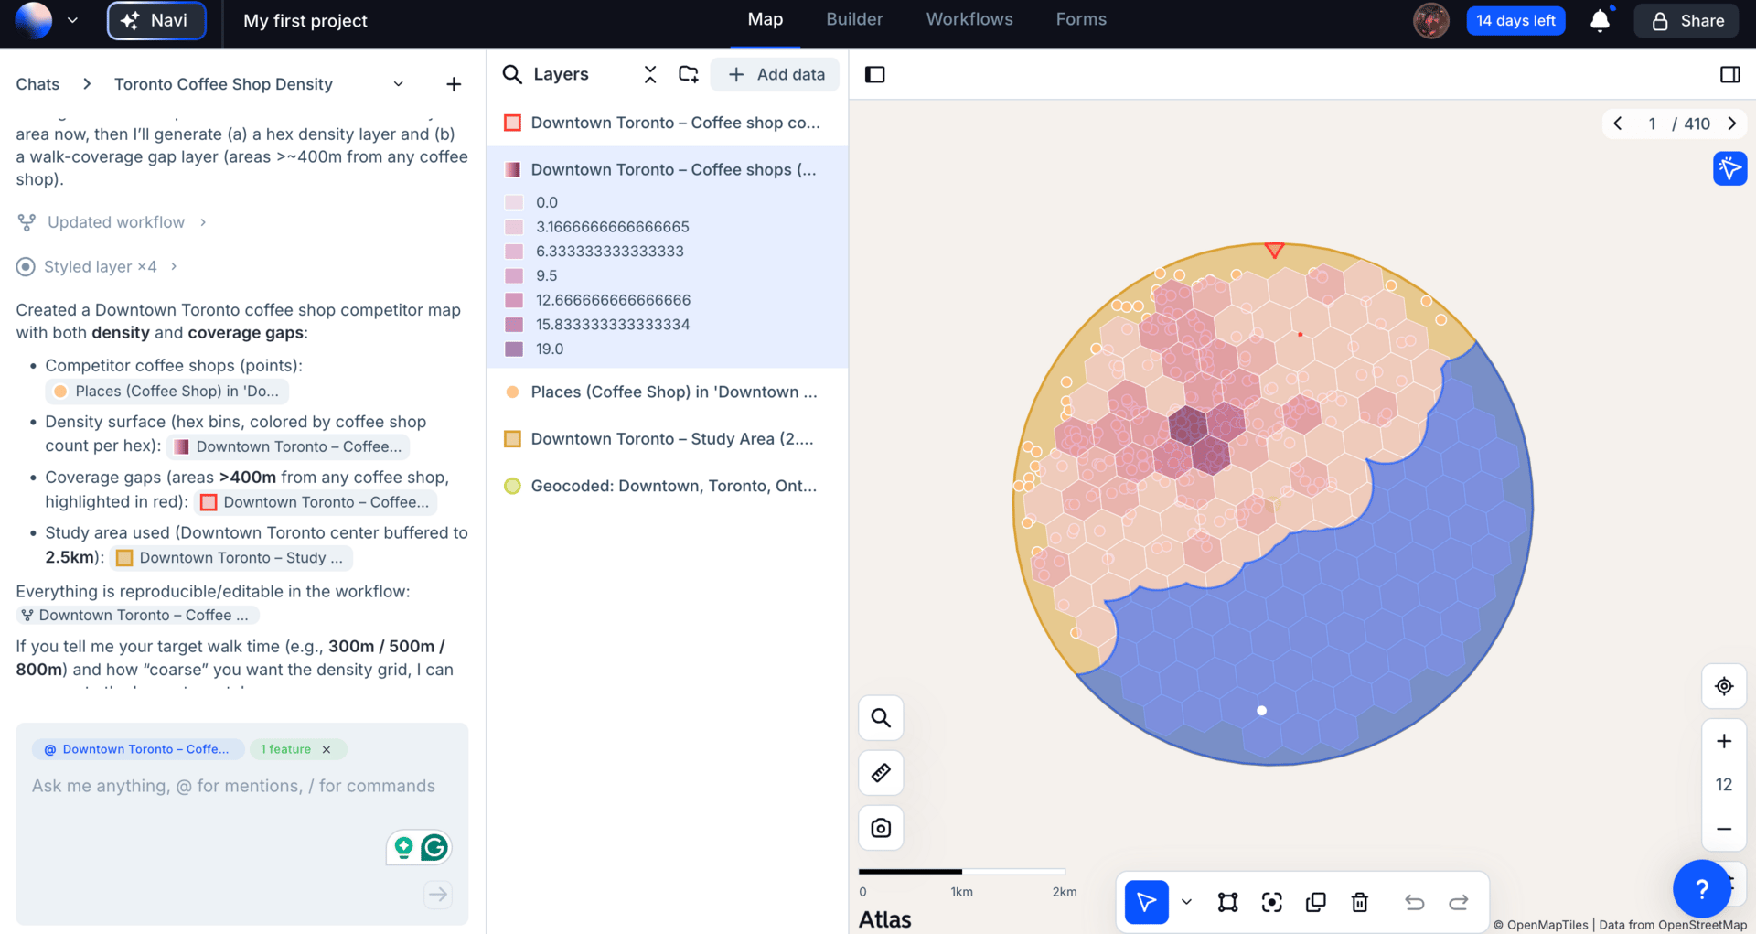The height and width of the screenshot is (934, 1756).
Task: Toggle the left panel sidebar
Action: click(875, 74)
